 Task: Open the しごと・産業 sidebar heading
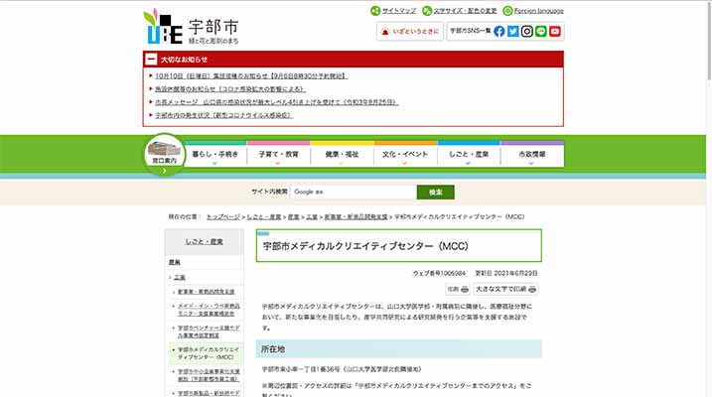point(204,242)
